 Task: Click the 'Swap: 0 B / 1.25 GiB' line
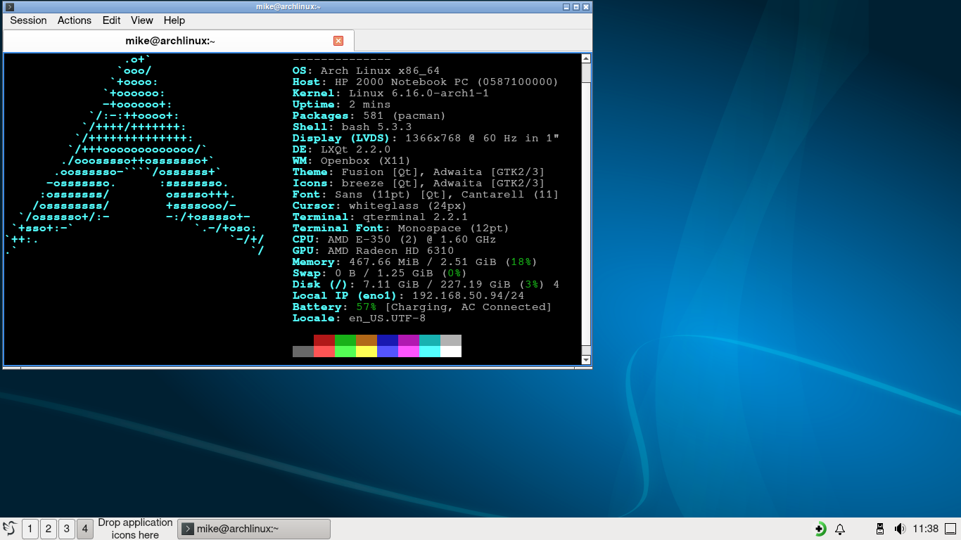point(380,274)
